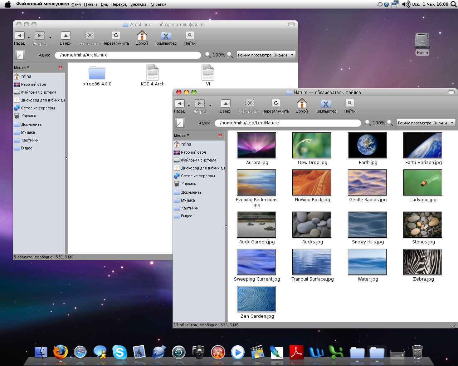Open view mode dropdown in Nature window
The width and height of the screenshot is (458, 366).
426,123
